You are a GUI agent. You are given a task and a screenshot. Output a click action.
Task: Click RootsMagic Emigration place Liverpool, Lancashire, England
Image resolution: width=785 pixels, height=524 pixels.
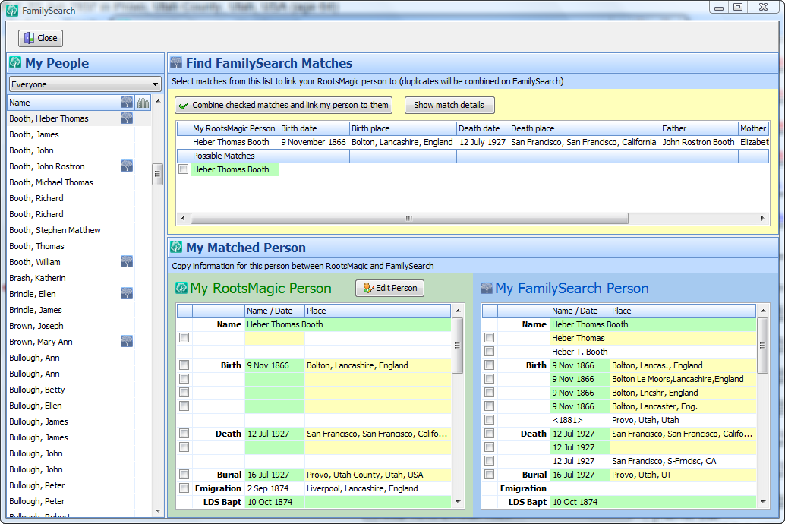pyautogui.click(x=378, y=488)
